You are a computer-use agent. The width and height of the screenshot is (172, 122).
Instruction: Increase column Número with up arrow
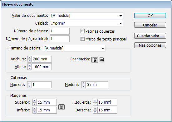[29, 83]
